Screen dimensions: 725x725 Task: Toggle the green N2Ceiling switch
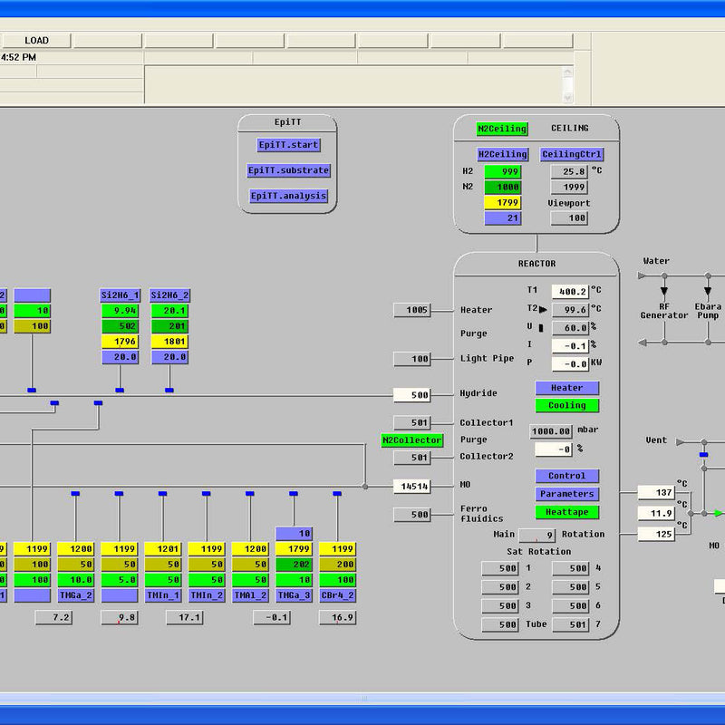[x=502, y=129]
